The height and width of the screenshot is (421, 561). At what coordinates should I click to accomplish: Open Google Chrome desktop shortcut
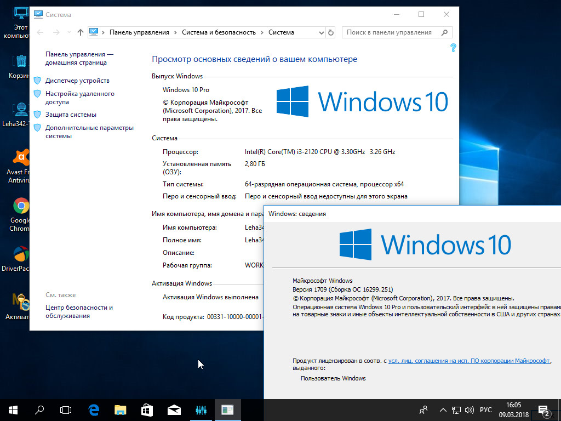tap(21, 206)
